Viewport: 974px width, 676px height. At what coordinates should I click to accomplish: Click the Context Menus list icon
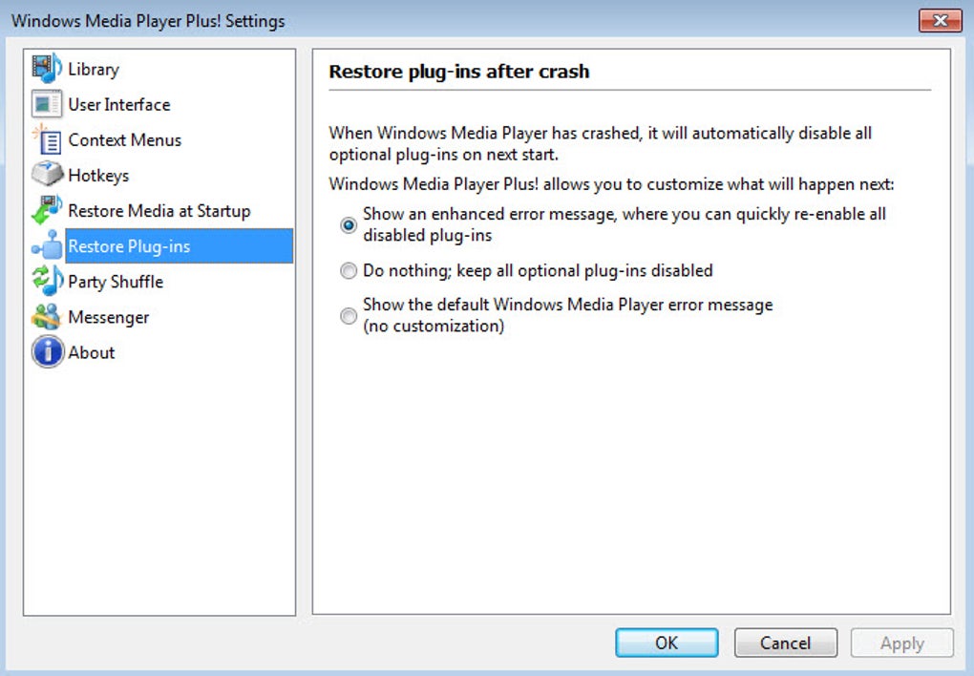[x=47, y=139]
